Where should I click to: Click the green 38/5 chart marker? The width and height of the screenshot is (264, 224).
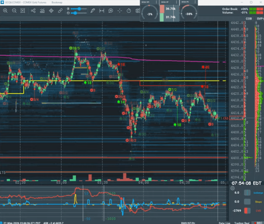click(74, 48)
